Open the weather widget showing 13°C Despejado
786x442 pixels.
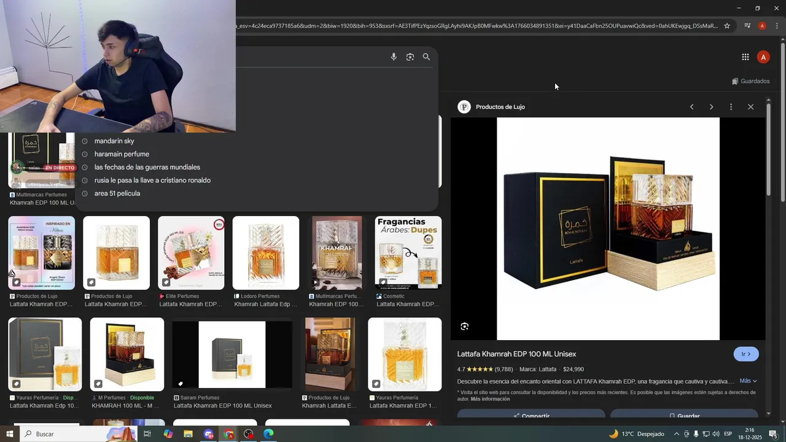[x=636, y=434]
